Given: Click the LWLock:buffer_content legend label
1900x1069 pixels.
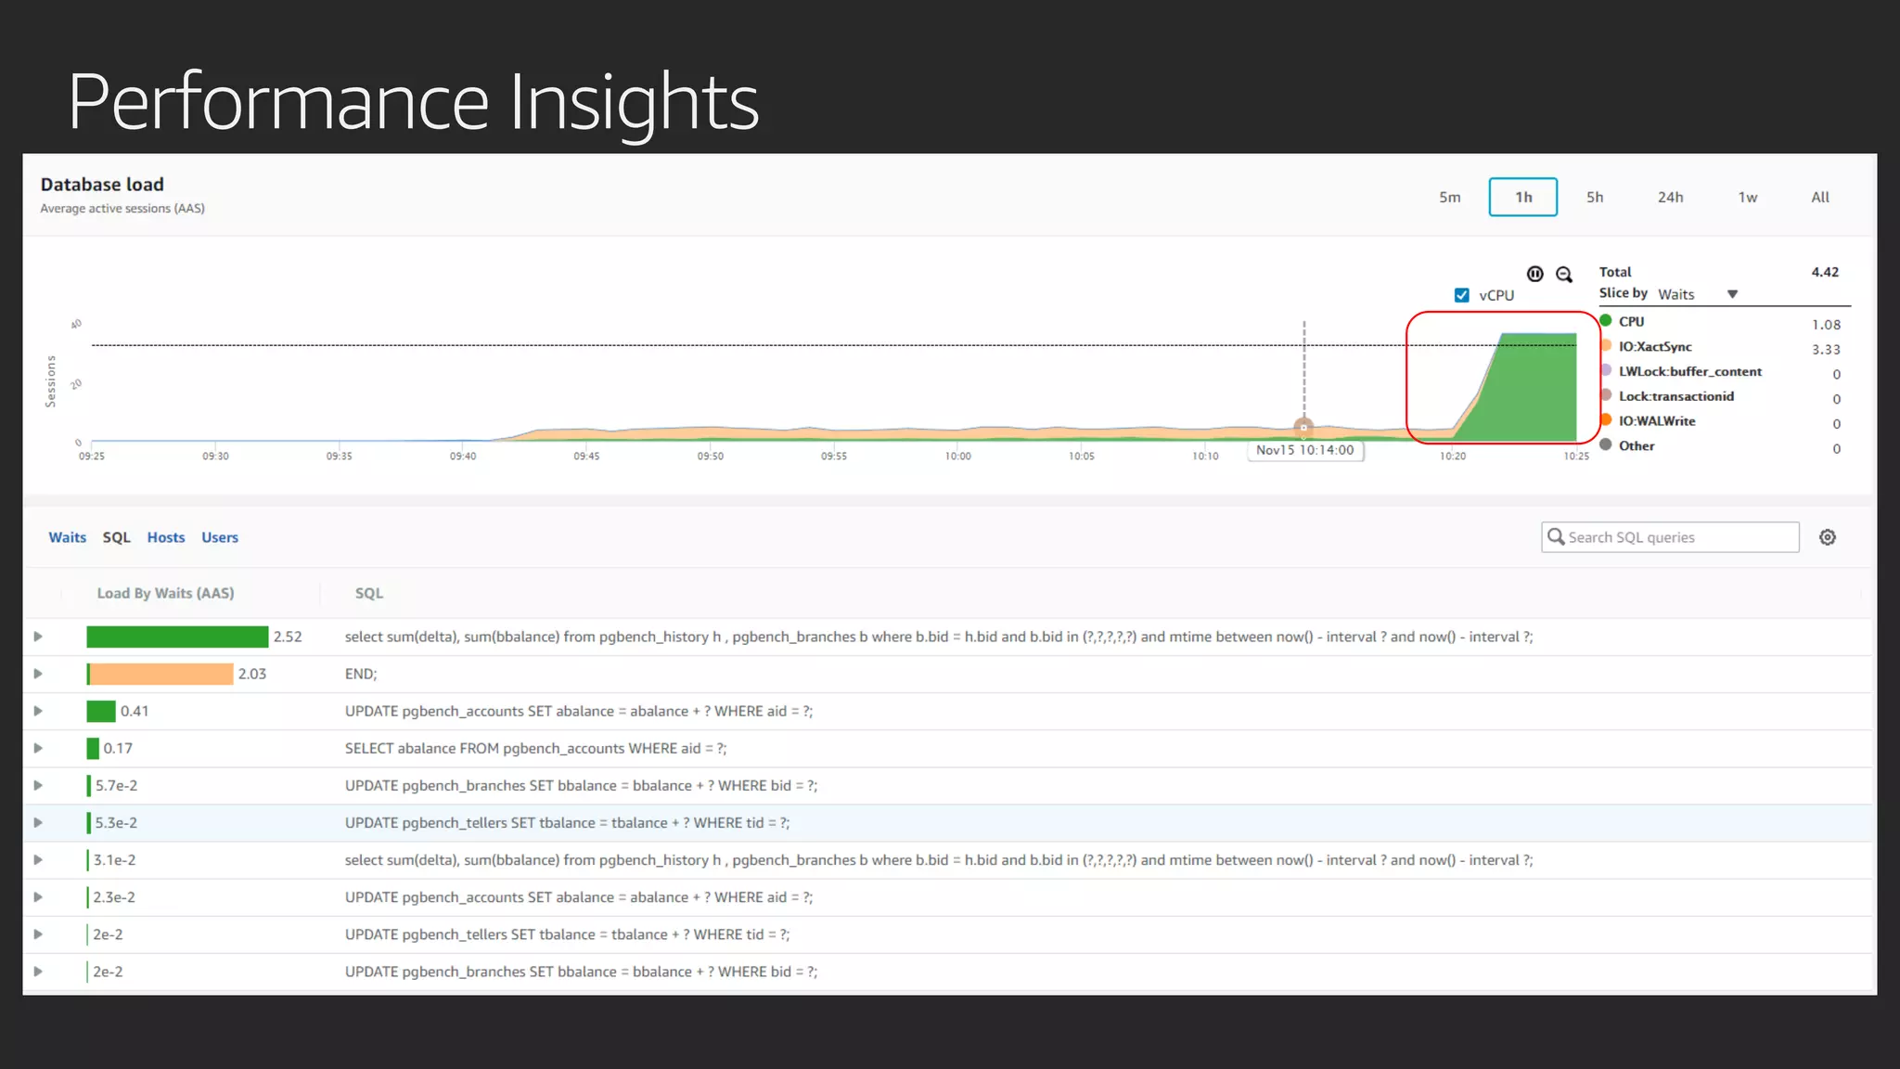Looking at the screenshot, I should click(1690, 371).
